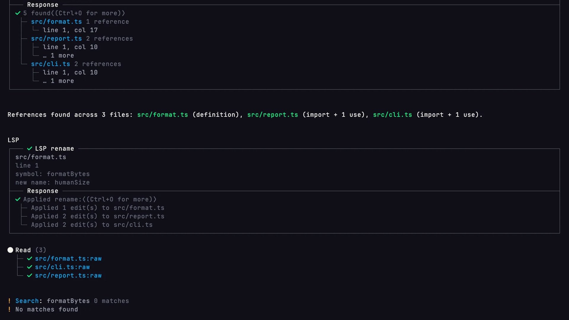Expand '… 1 more' under src/report.ts

pos(58,56)
